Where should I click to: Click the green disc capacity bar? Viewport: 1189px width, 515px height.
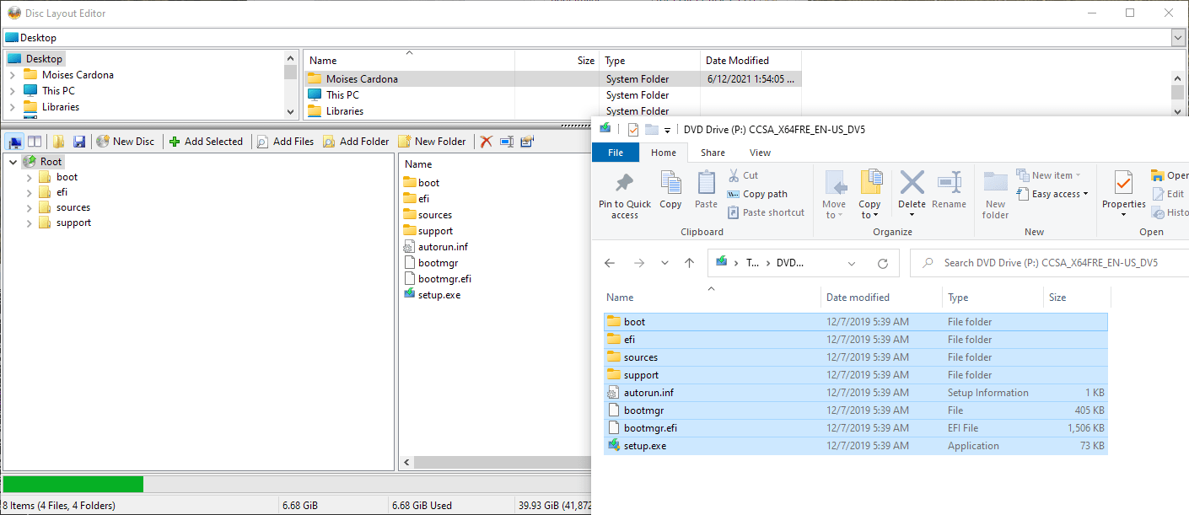[x=73, y=484]
